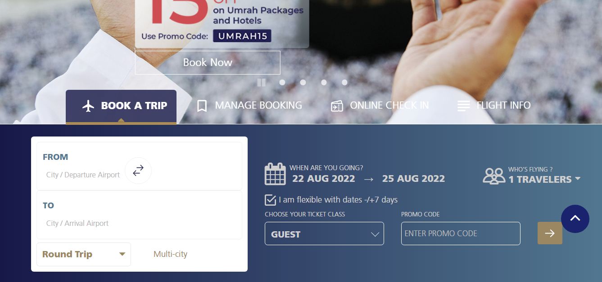Click the Flight Info list icon
The image size is (602, 282).
pos(463,106)
